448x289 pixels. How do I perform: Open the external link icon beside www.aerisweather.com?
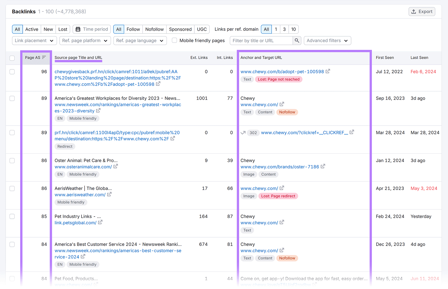(109, 194)
